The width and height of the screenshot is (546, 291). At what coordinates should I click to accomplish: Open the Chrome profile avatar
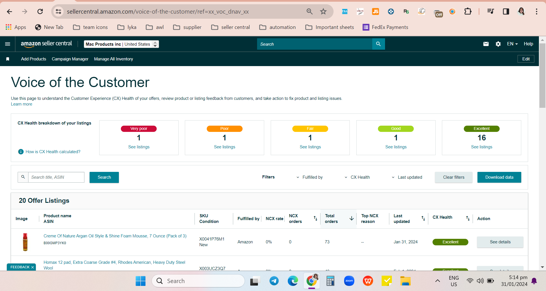521,11
